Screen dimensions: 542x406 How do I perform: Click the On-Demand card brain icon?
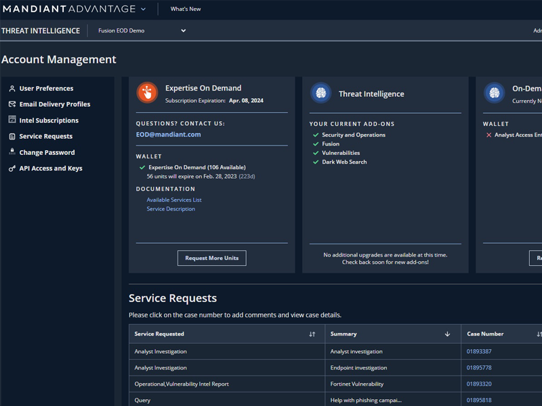495,93
